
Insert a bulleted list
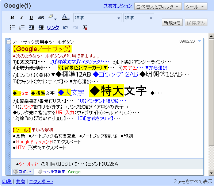coord(12,27)
